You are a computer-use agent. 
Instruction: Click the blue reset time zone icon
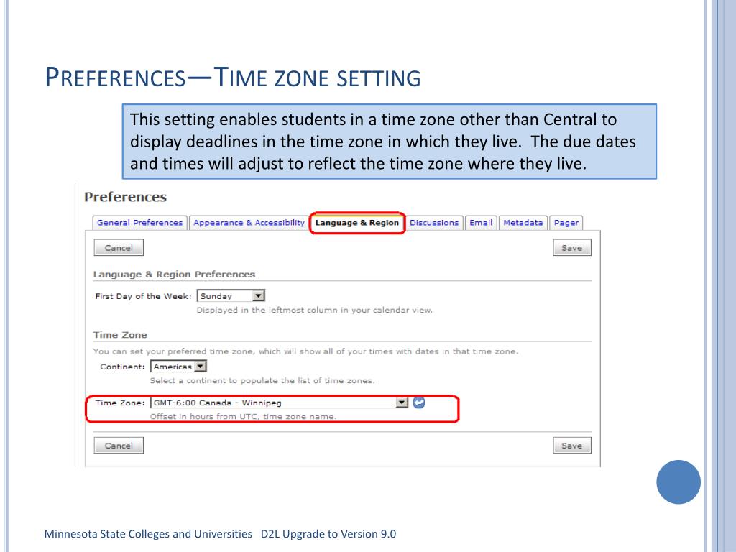pos(419,402)
